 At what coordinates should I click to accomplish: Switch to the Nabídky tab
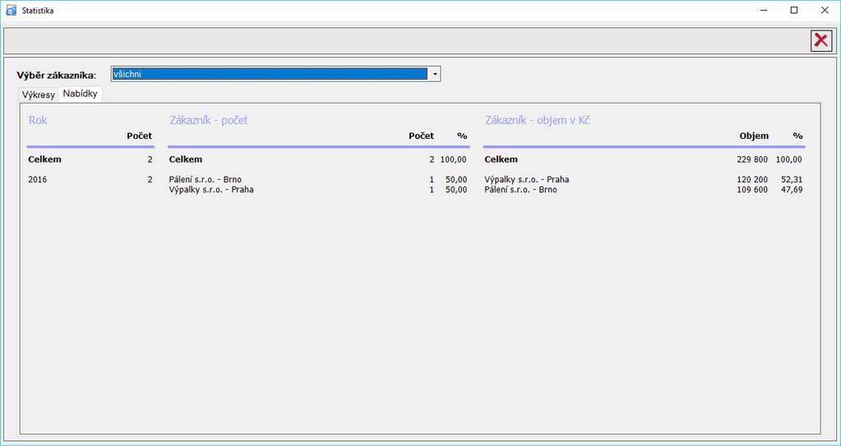(x=80, y=94)
